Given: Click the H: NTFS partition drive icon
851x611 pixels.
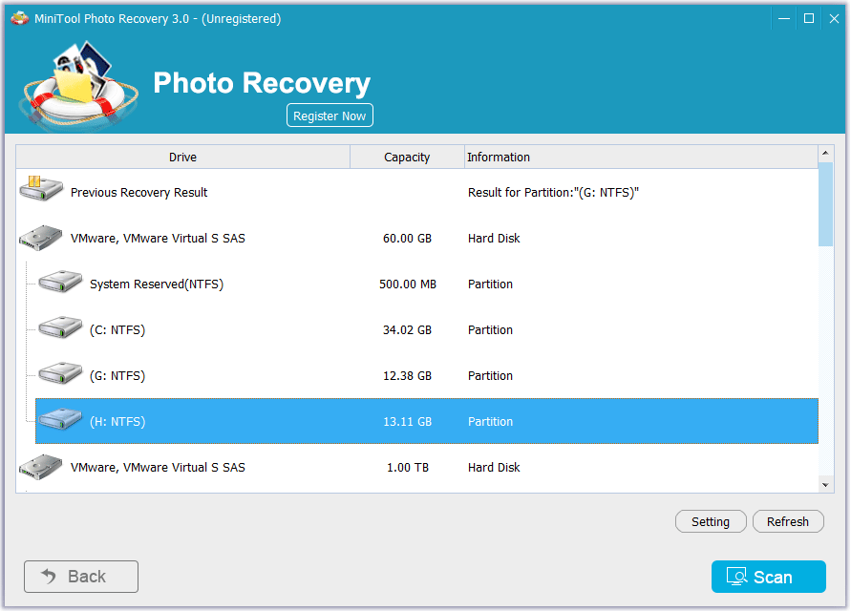Looking at the screenshot, I should (x=60, y=419).
